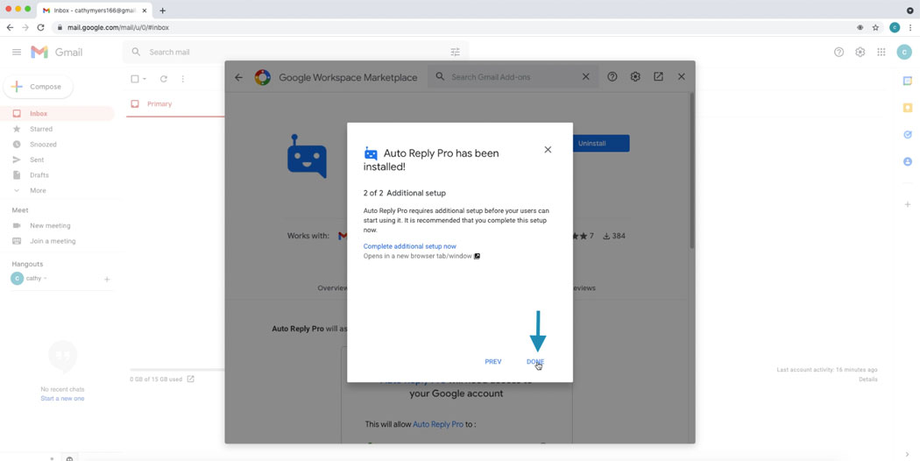The height and width of the screenshot is (461, 920).
Task: Open Marketplace settings gear
Action: pos(635,77)
